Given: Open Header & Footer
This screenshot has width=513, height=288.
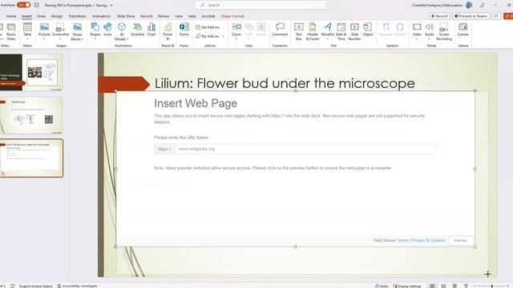Looking at the screenshot, I should tap(313, 32).
